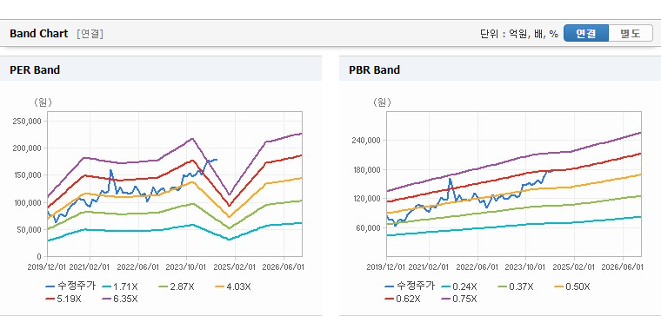Toggle 0.24X series in PBR Band legend
This screenshot has height=316, width=661.
point(459,287)
